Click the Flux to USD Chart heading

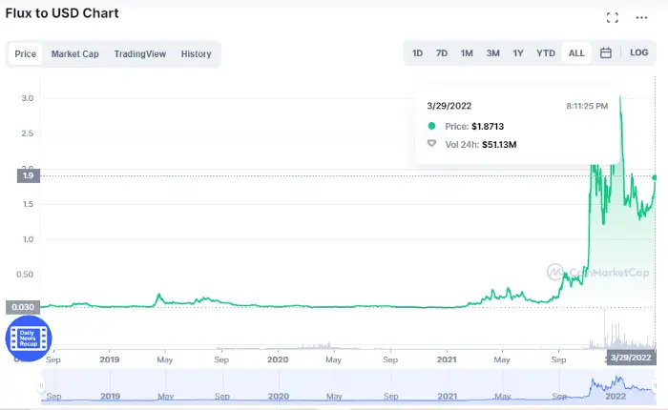[62, 13]
